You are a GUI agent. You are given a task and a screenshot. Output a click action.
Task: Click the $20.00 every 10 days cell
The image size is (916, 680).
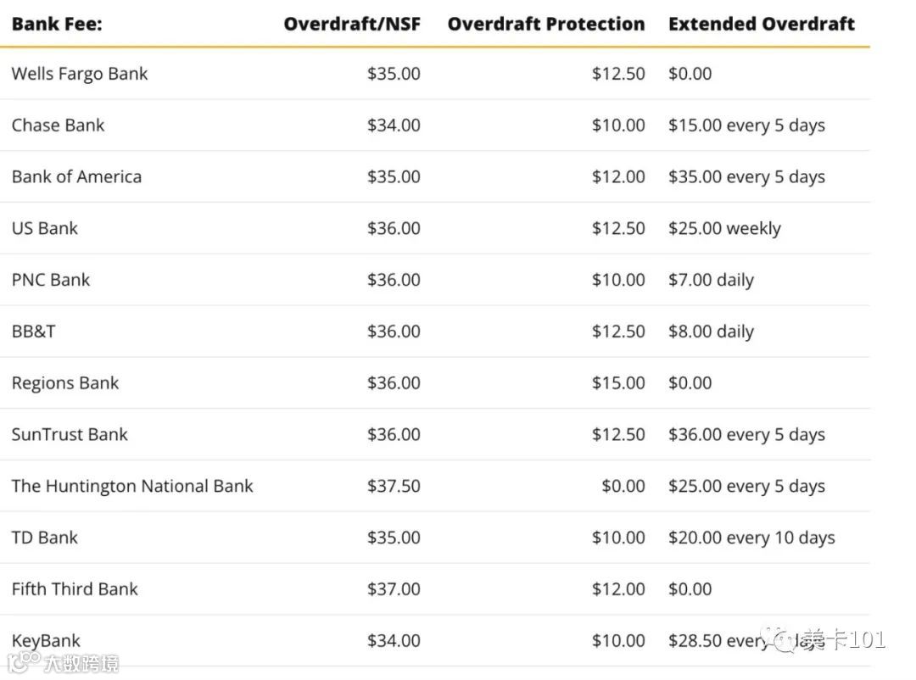751,538
